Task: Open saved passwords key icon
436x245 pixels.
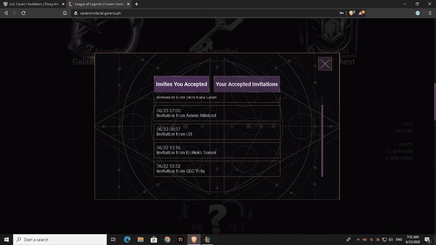Action: 341,13
